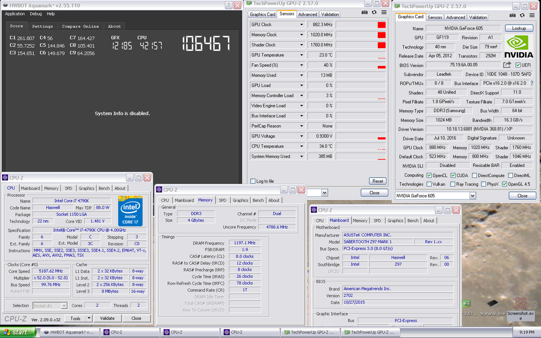The width and height of the screenshot is (541, 338).
Task: Open the PerfCap Reason sensor dropdown
Action: [301, 126]
